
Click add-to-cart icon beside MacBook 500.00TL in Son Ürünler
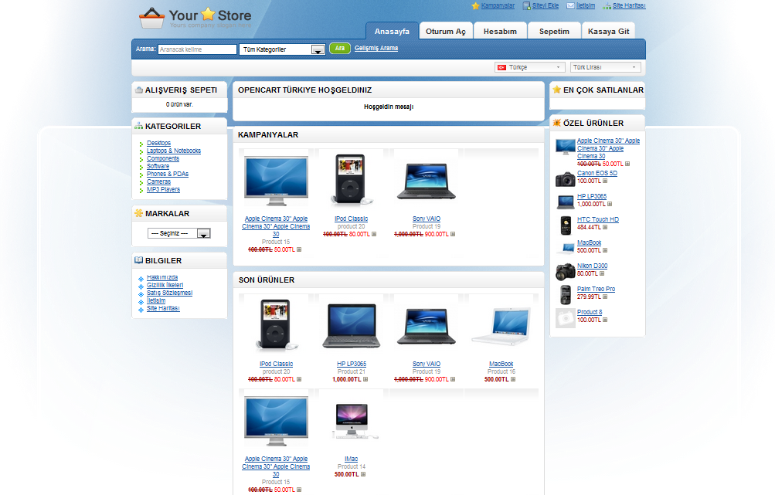513,379
